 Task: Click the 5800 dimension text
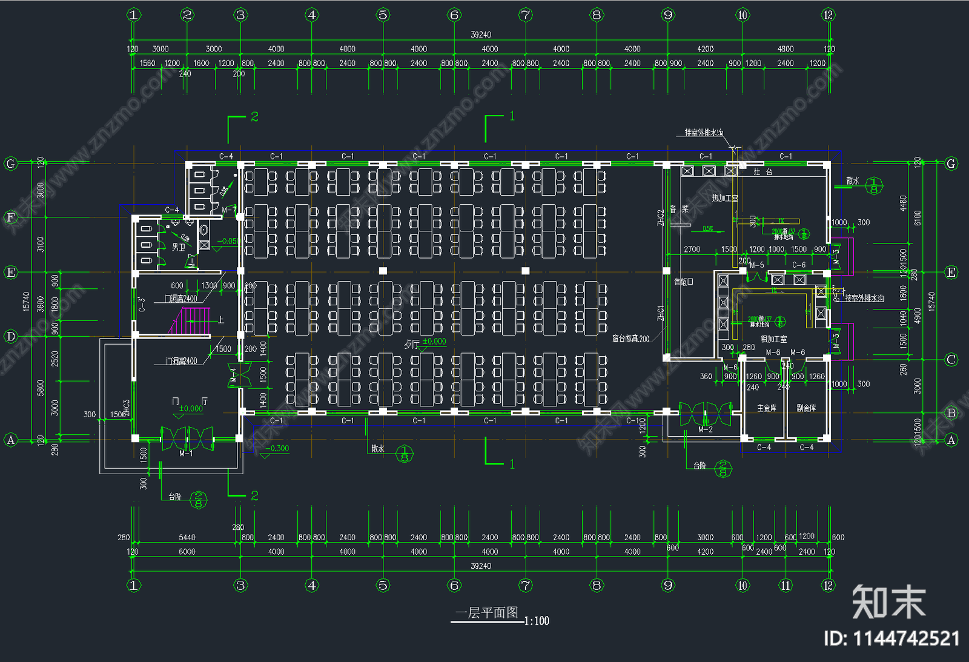click(41, 388)
